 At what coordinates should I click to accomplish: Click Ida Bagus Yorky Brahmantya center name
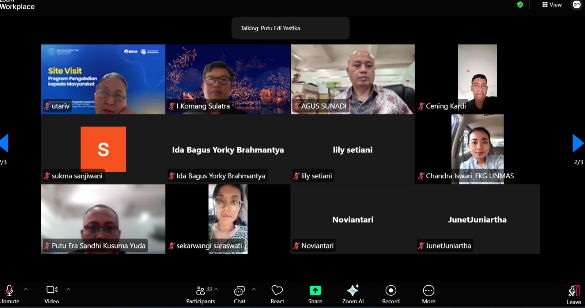(228, 150)
